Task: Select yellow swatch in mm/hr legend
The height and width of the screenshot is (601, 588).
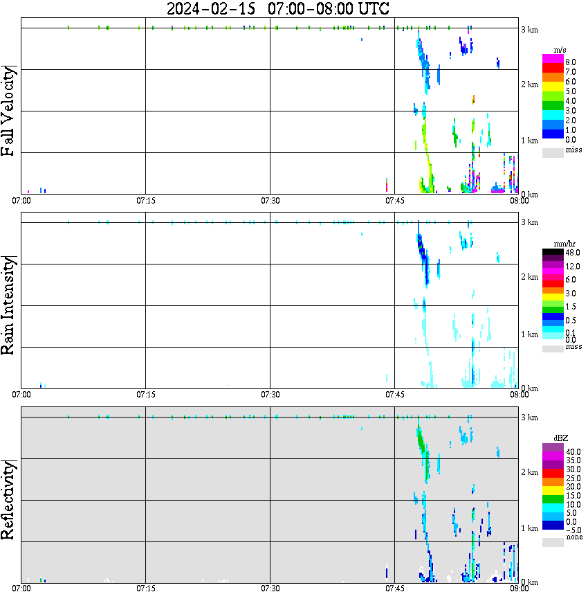Action: pyautogui.click(x=553, y=297)
